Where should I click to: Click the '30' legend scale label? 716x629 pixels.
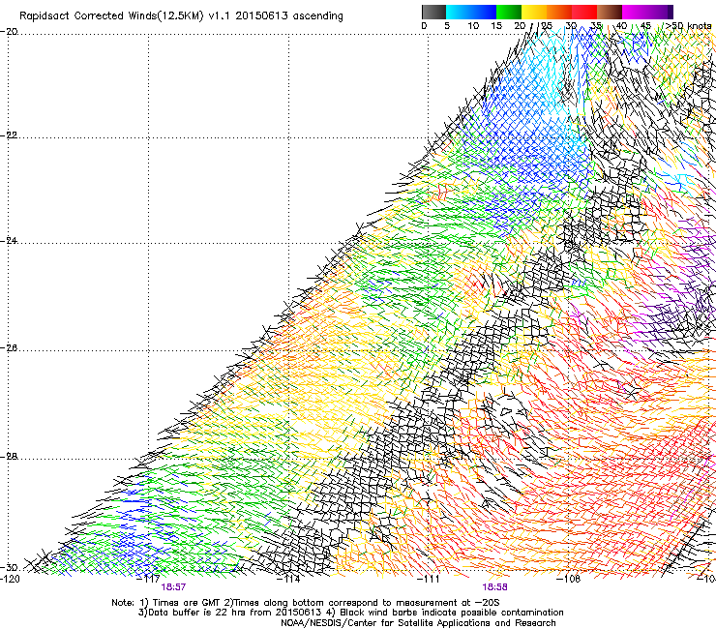(571, 26)
